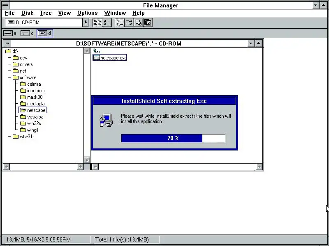Viewport: 329px width, 246px height.
Task: Click the d:\ root folder icon
Action: (x=8, y=51)
